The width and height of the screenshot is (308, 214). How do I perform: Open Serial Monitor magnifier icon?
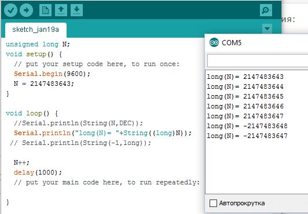click(266, 10)
